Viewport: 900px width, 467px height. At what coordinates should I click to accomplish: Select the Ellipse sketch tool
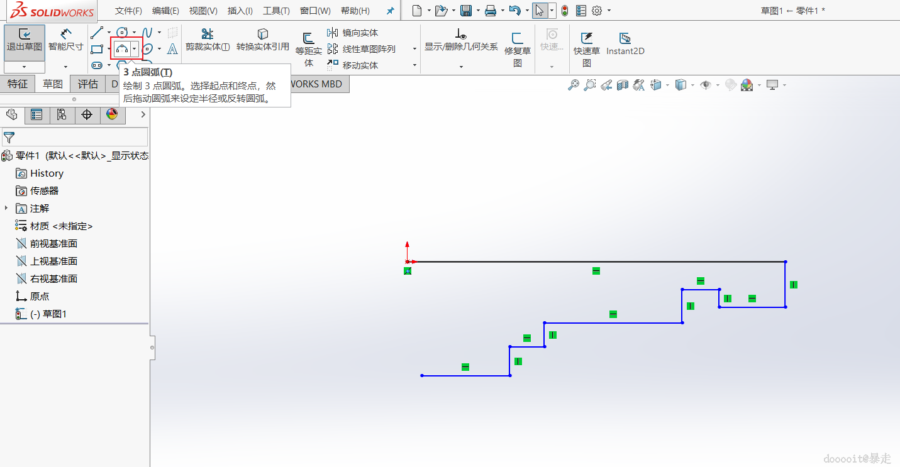tap(147, 49)
